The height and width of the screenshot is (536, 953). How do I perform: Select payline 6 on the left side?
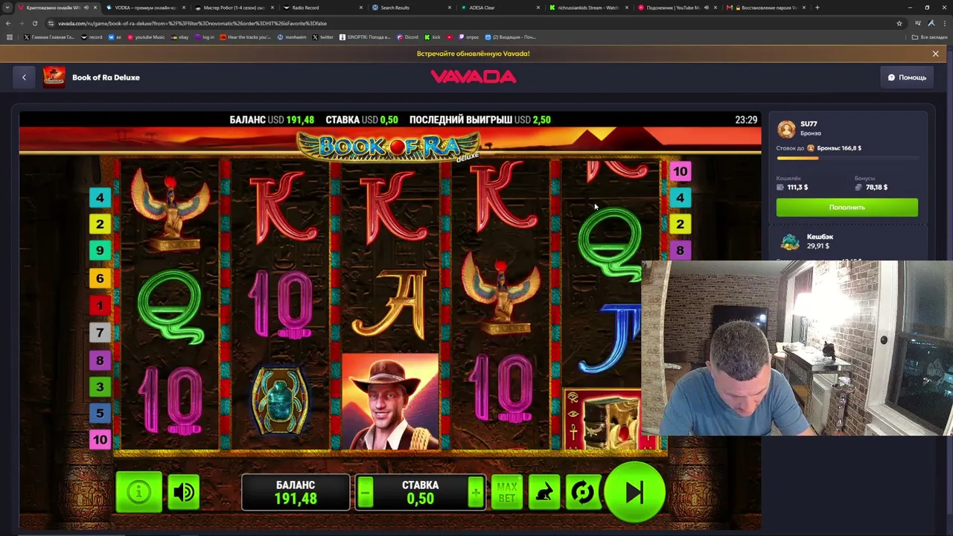[100, 278]
